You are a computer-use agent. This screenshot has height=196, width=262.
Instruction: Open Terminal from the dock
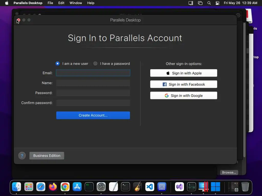[x=125, y=187]
